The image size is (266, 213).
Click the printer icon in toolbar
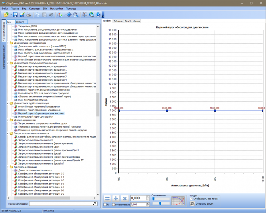[x=29, y=15]
